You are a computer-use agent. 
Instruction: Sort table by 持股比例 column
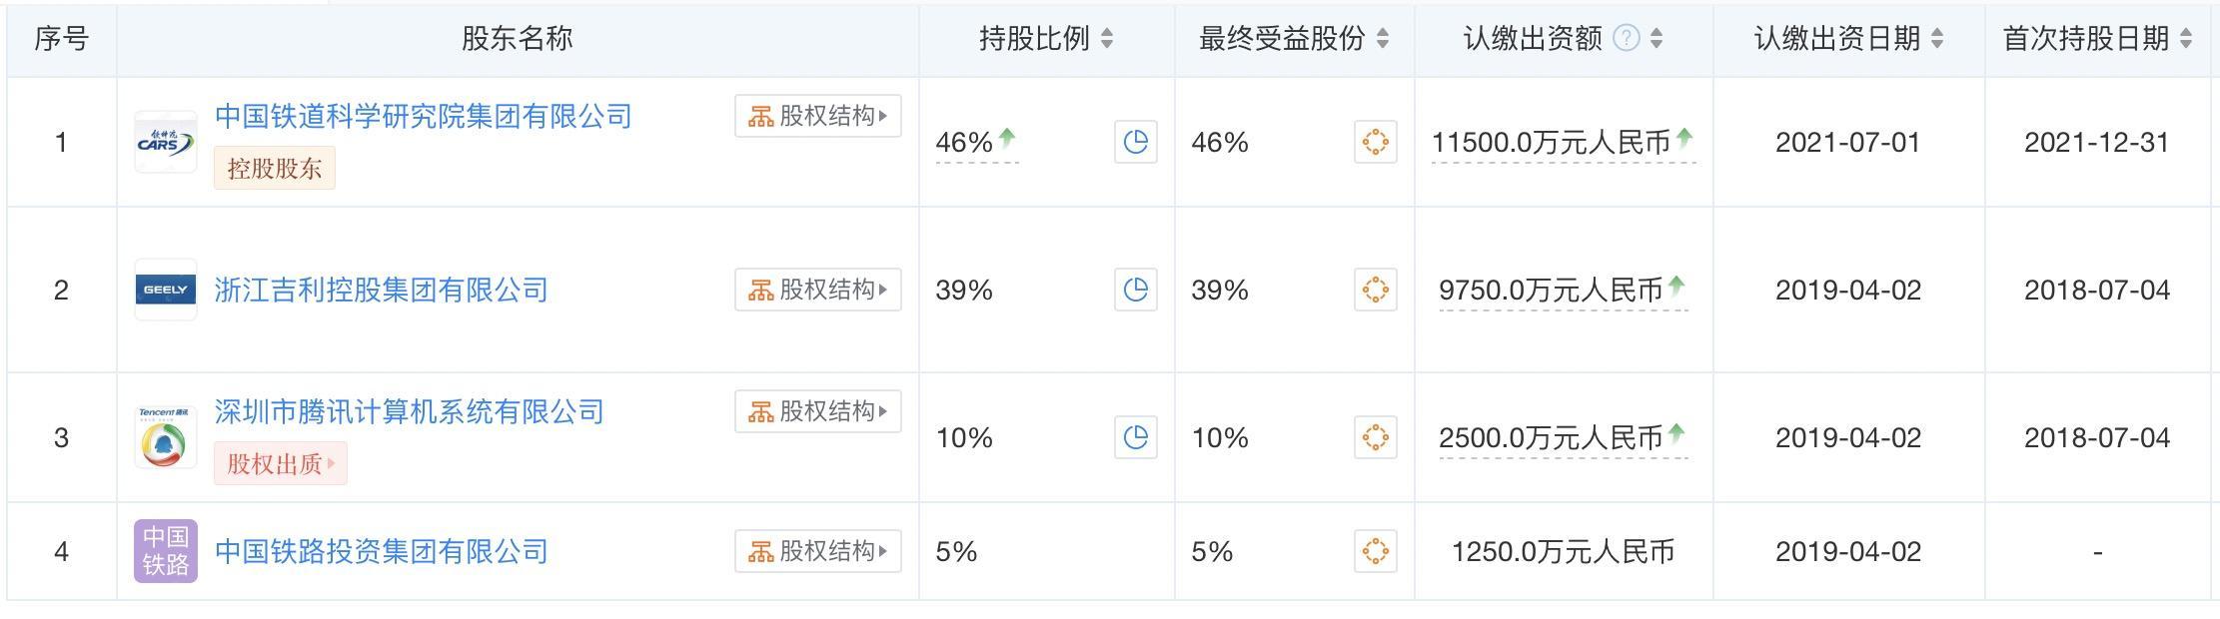pyautogui.click(x=1106, y=38)
